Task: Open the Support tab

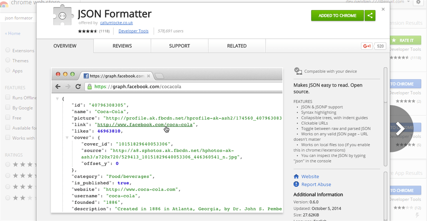Action: coord(179,46)
